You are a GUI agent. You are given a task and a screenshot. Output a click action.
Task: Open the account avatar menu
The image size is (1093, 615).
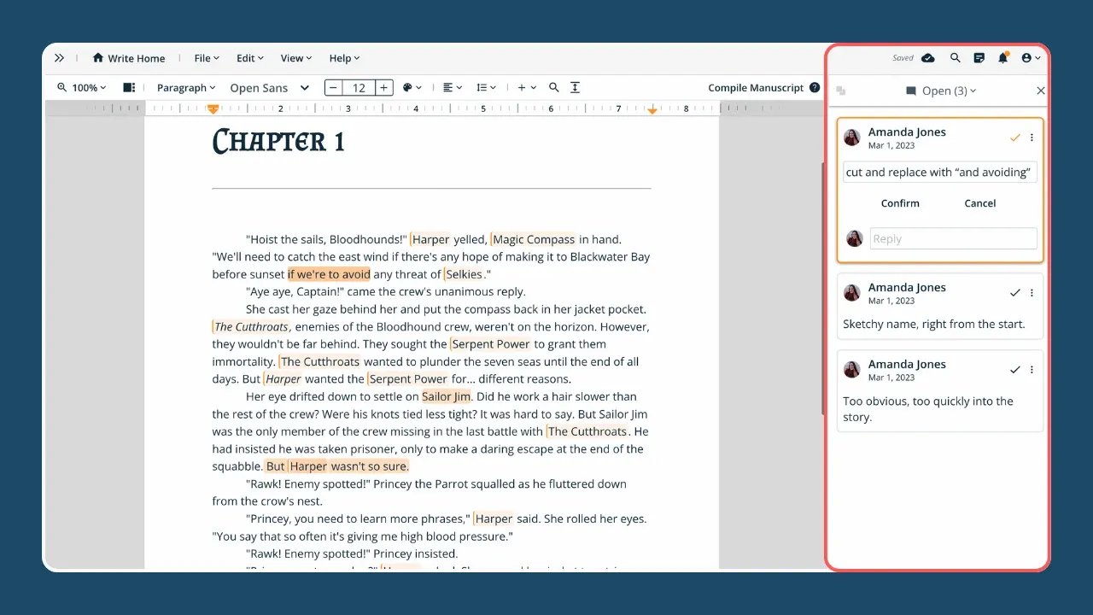1029,58
